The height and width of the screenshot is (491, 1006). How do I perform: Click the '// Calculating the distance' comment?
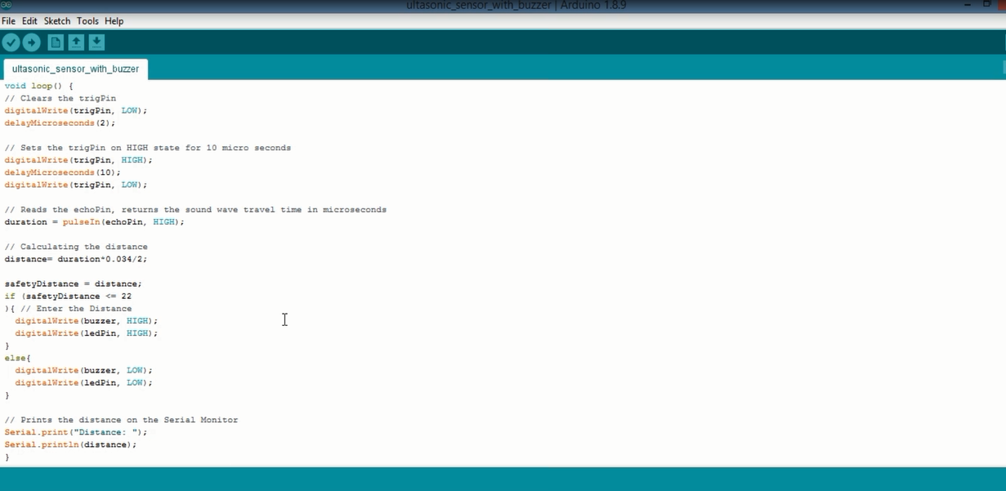76,247
